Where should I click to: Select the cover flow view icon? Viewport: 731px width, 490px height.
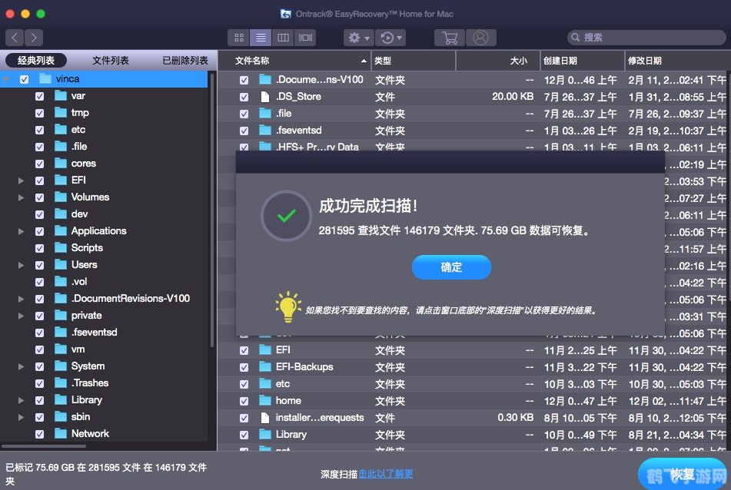coord(306,37)
